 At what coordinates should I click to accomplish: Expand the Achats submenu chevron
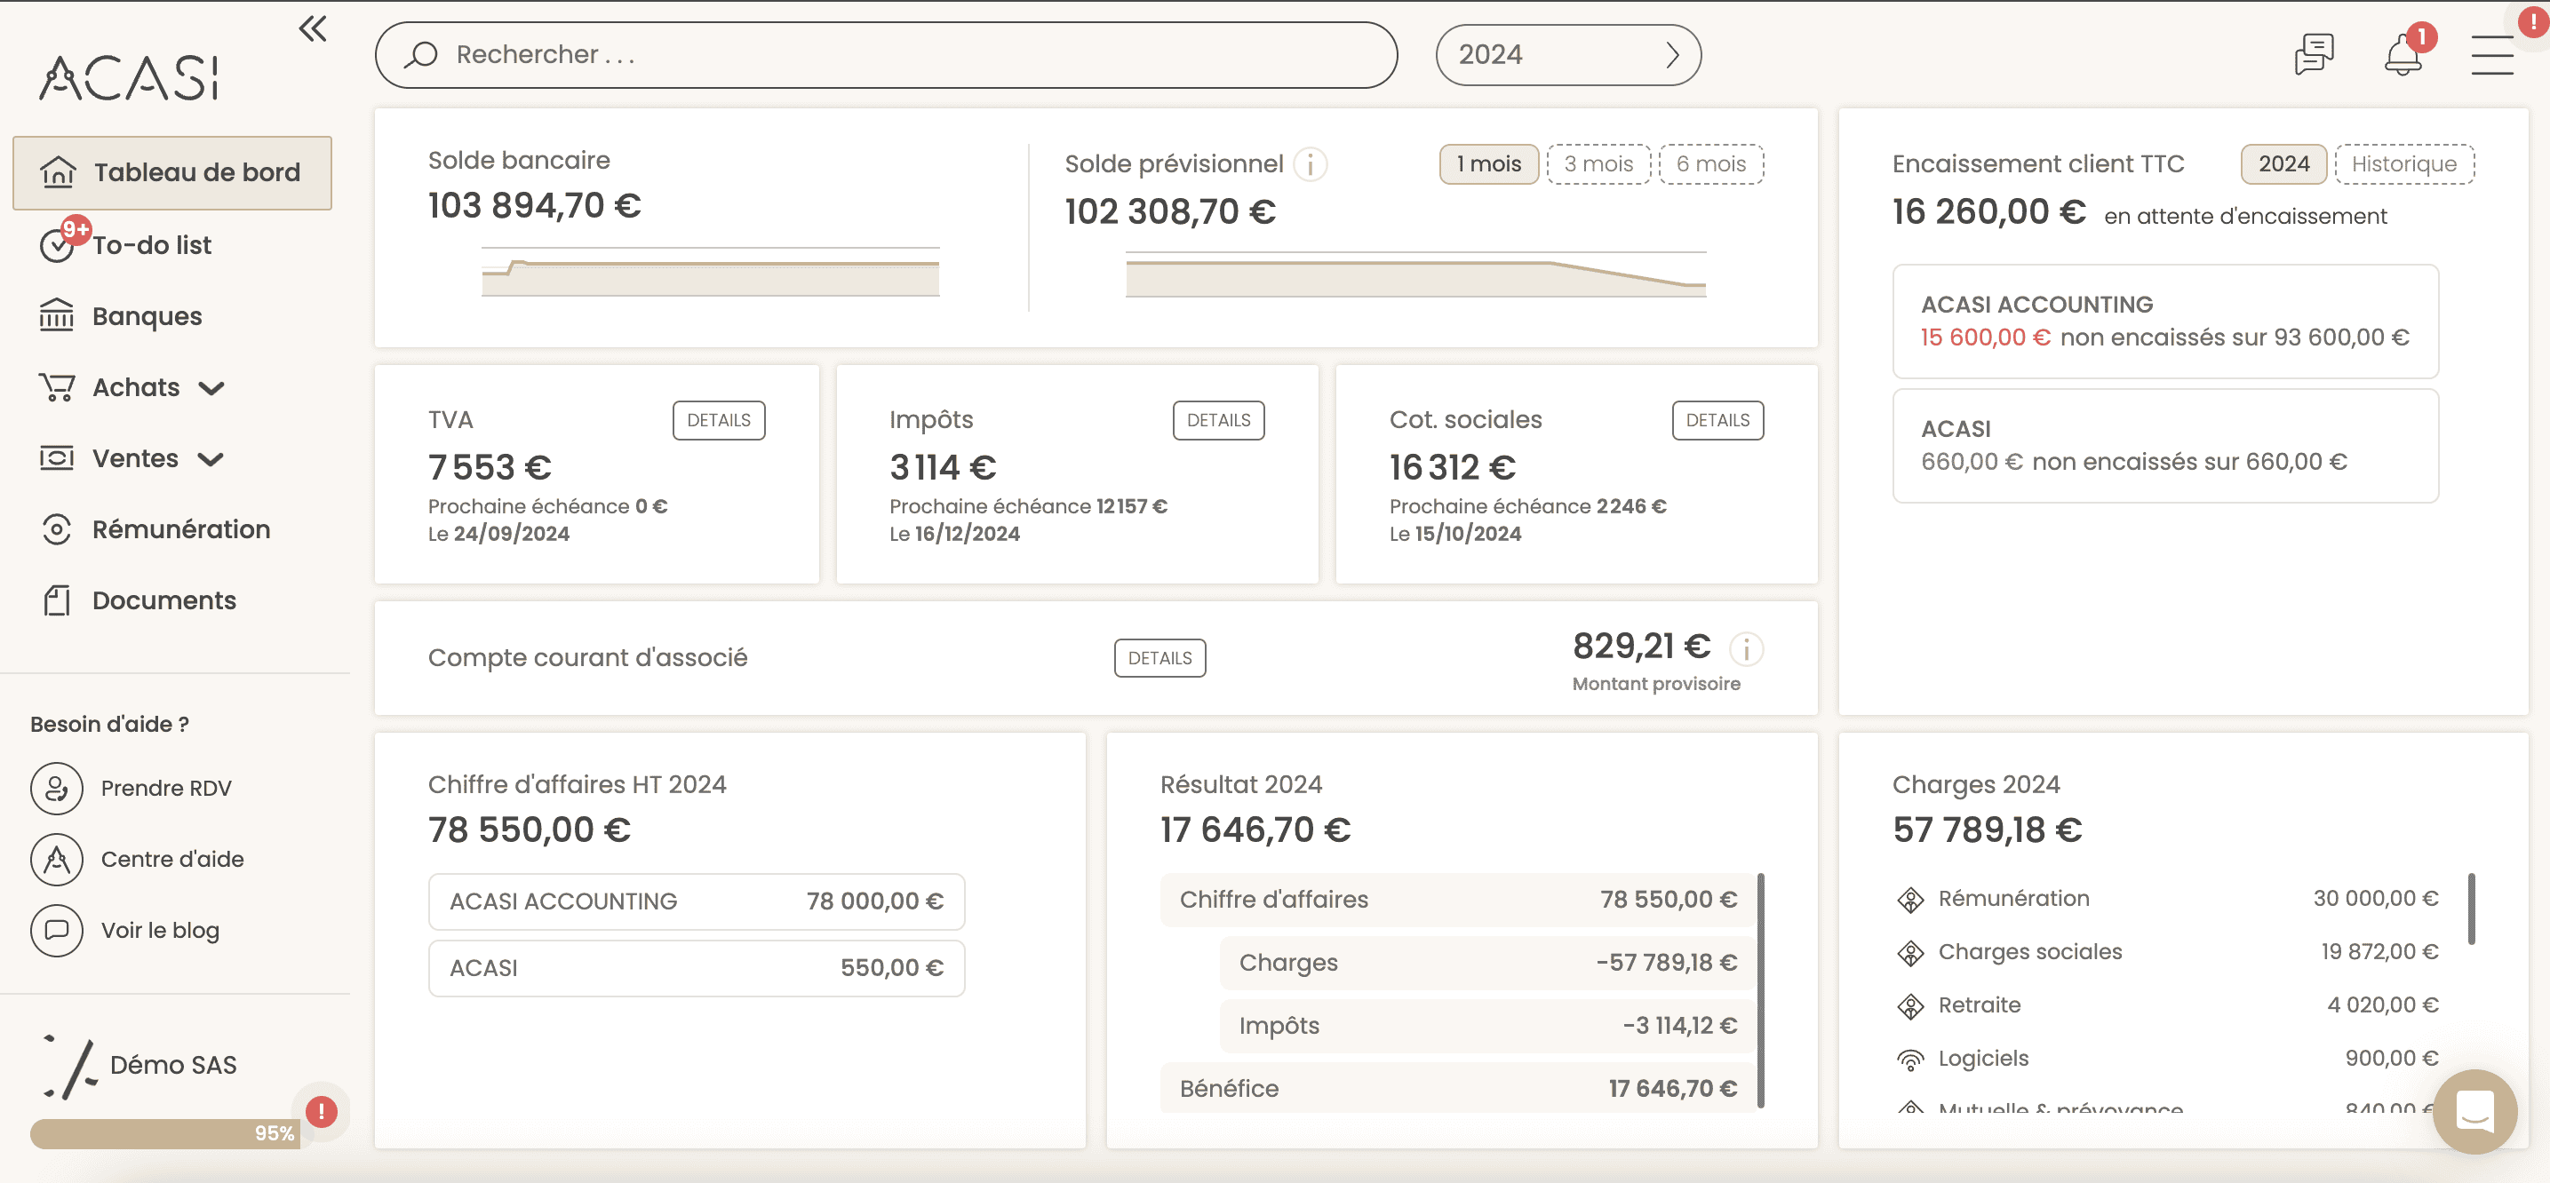[x=211, y=388]
